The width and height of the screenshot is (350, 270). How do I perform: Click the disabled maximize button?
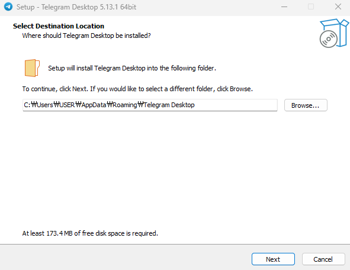pyautogui.click(x=311, y=7)
